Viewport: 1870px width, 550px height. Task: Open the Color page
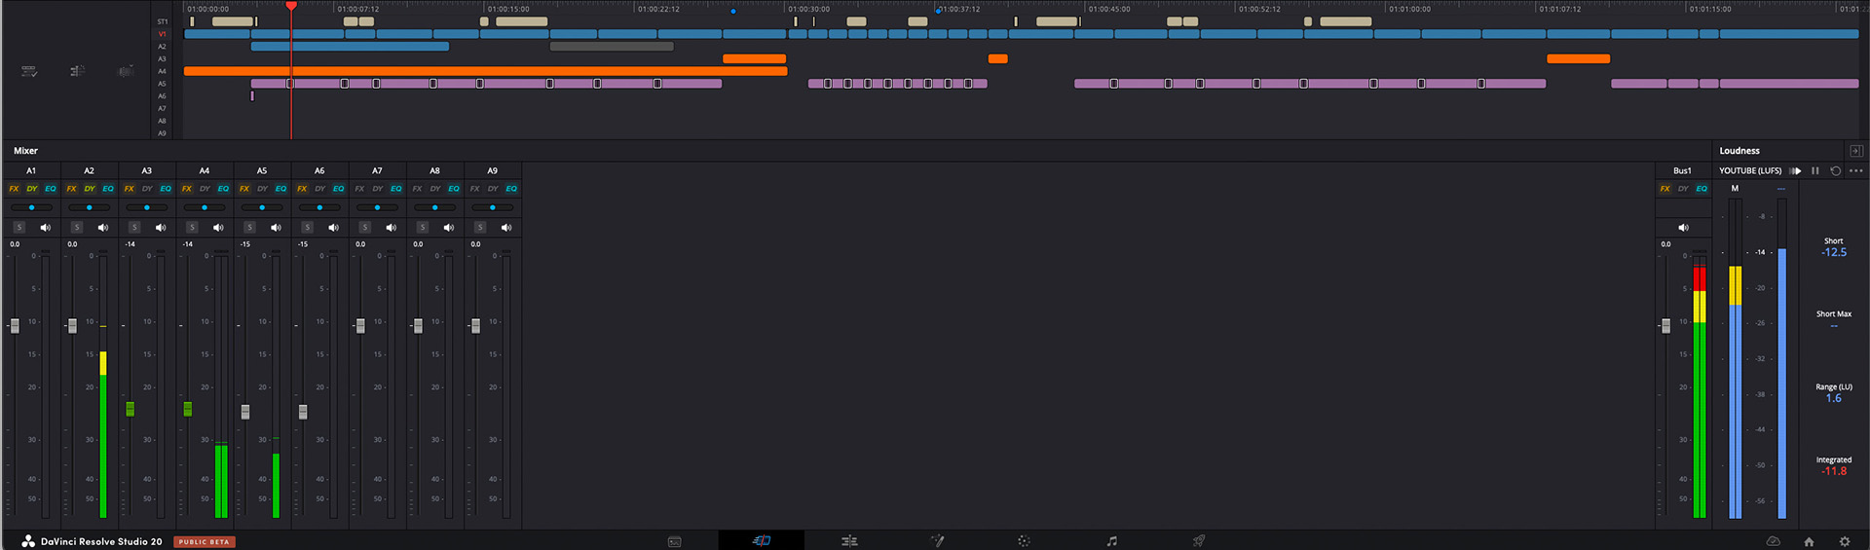[x=1024, y=541]
